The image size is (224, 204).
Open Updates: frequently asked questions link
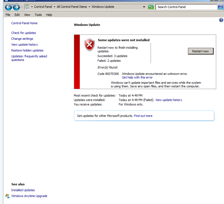click(x=29, y=58)
